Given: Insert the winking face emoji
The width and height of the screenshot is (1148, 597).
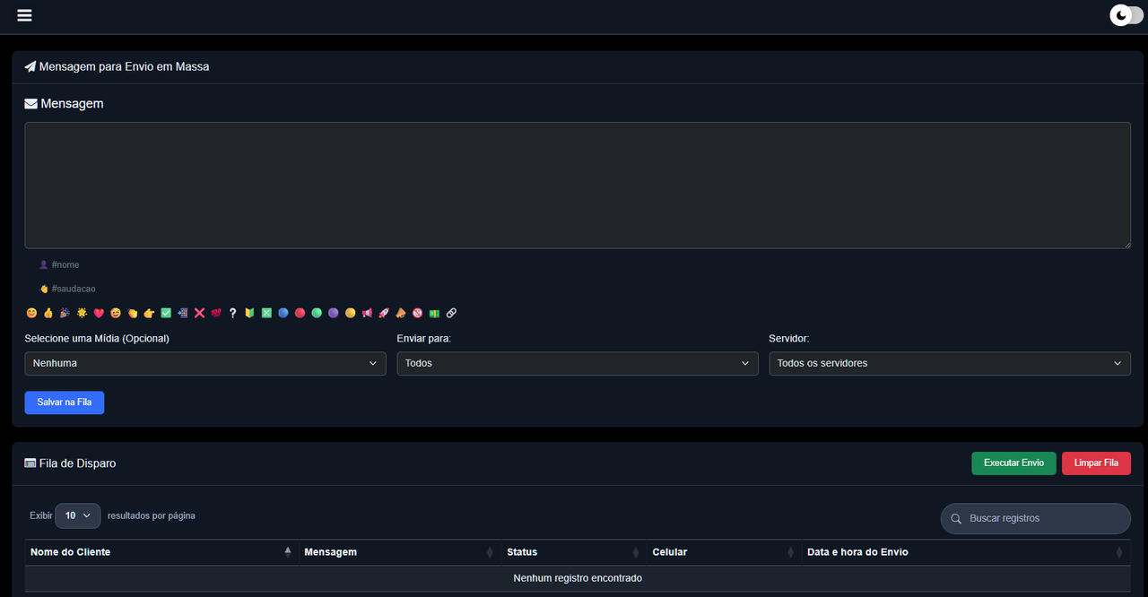Looking at the screenshot, I should pyautogui.click(x=116, y=313).
